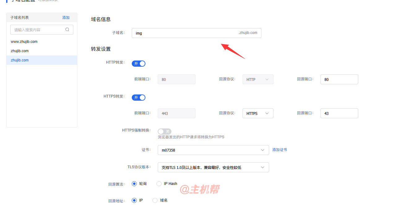Click the 转发设置 section heading
The height and width of the screenshot is (205, 400).
point(101,49)
